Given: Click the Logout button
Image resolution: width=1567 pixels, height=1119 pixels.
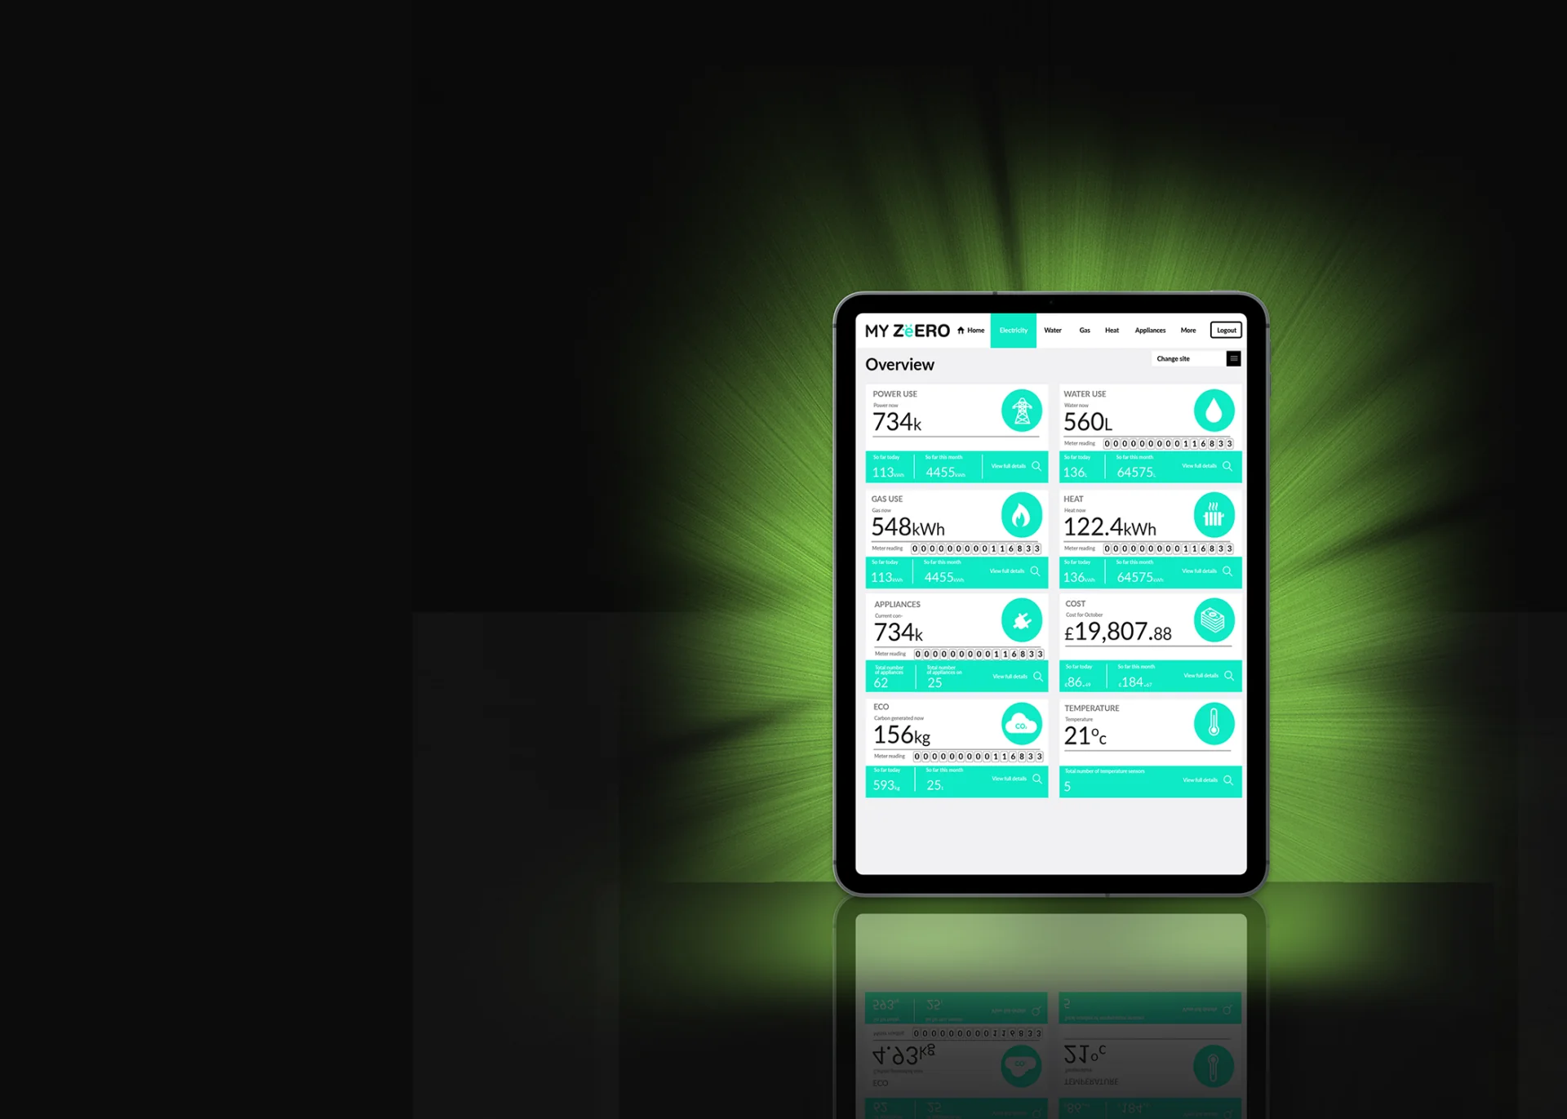Looking at the screenshot, I should tap(1227, 330).
